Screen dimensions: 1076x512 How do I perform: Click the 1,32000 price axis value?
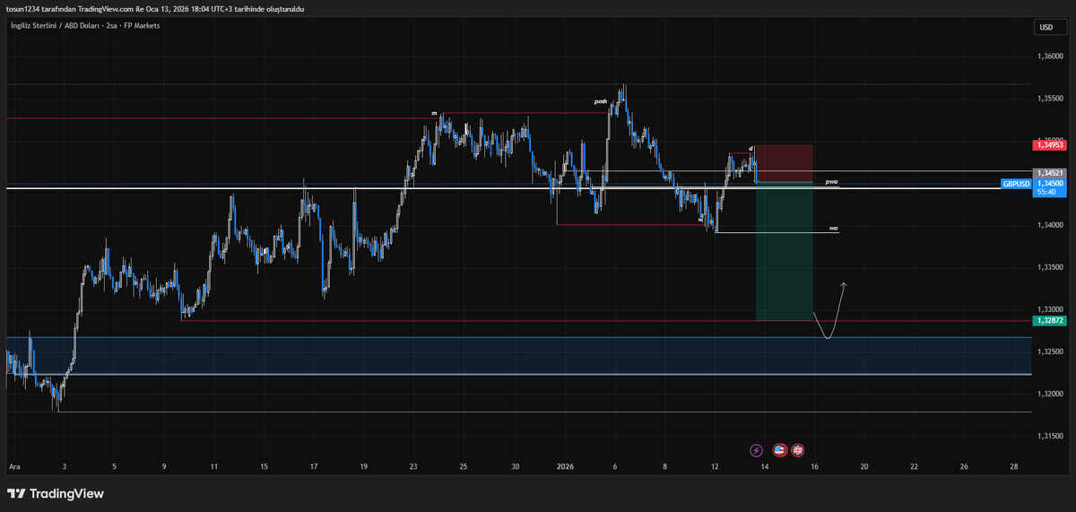pyautogui.click(x=1050, y=394)
